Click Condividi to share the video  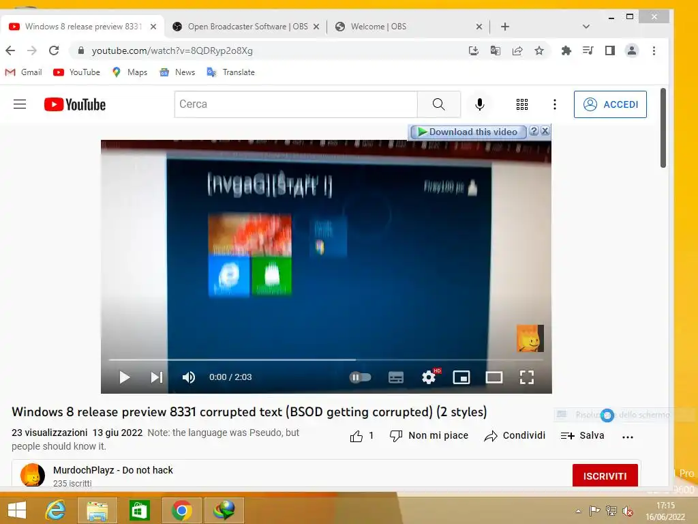(515, 436)
